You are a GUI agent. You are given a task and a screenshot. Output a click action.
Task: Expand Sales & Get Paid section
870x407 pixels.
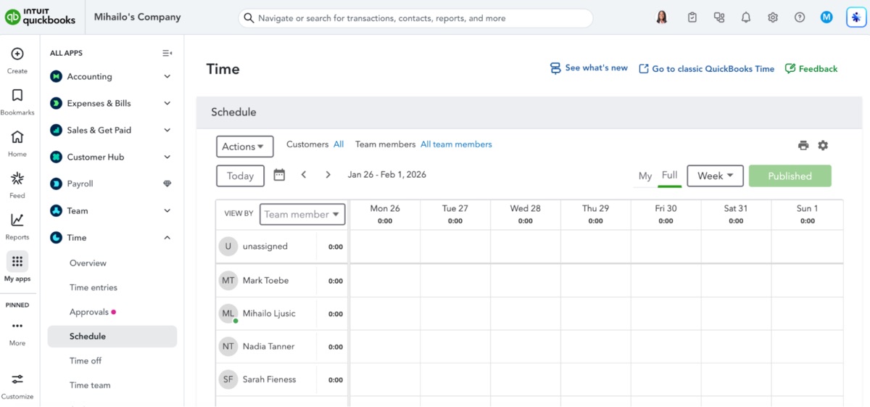pos(167,130)
